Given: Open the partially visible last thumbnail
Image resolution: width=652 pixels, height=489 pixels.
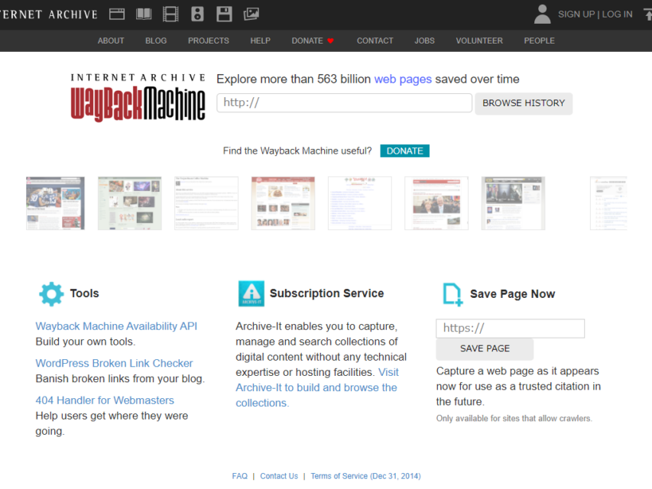Looking at the screenshot, I should pyautogui.click(x=608, y=203).
